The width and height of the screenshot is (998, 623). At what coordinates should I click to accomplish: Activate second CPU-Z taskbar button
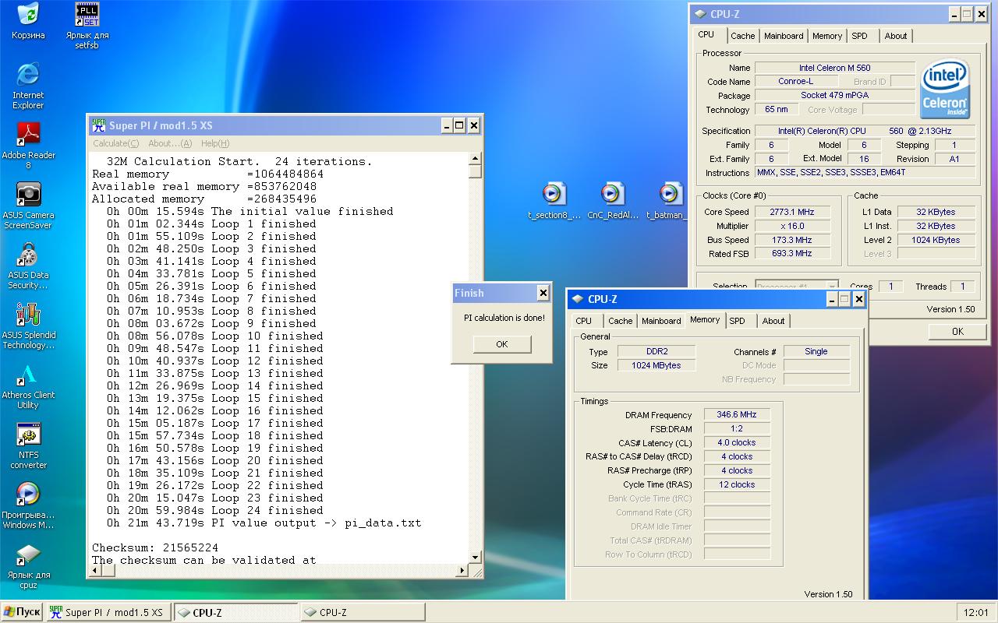pos(362,612)
